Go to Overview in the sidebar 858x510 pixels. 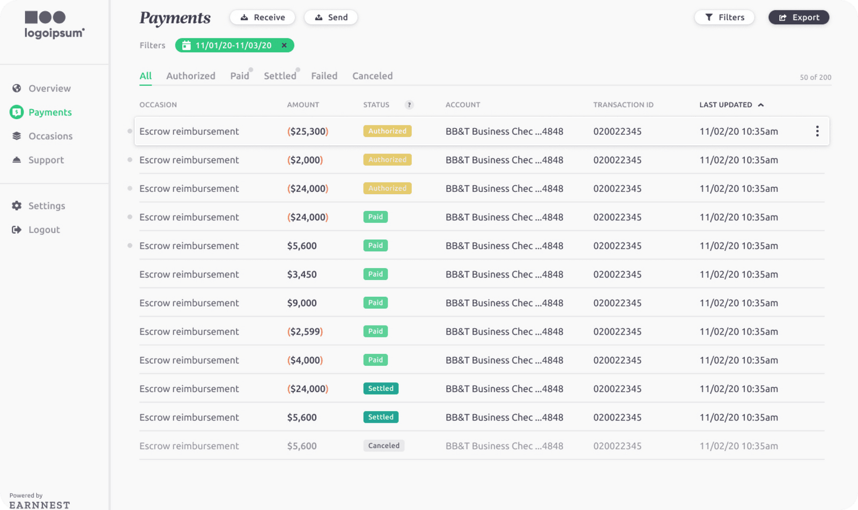click(x=49, y=88)
